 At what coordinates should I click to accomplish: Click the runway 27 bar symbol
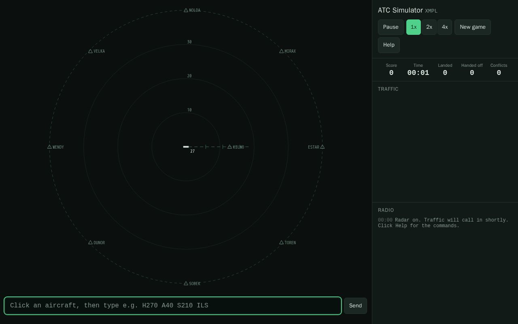click(186, 147)
